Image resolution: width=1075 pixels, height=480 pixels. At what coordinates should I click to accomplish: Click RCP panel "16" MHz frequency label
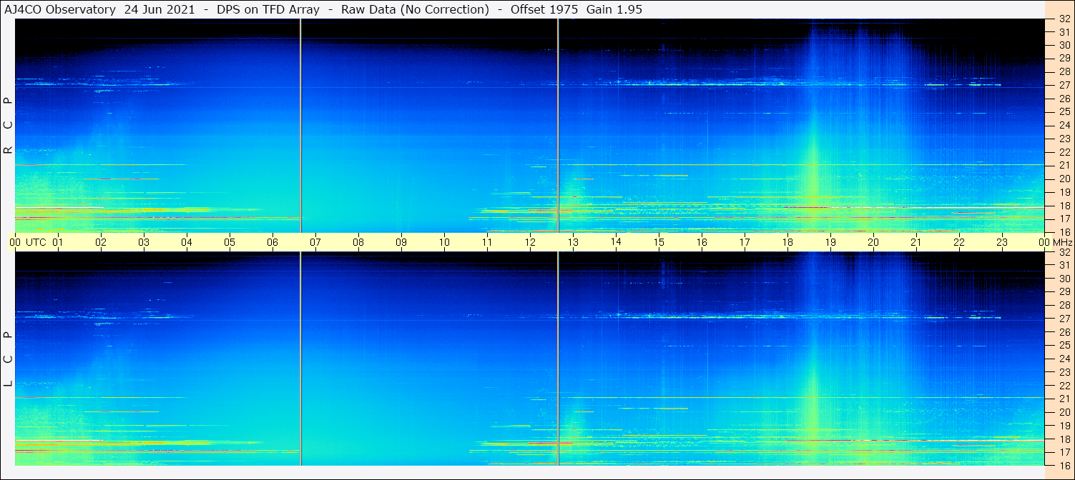tap(1064, 232)
